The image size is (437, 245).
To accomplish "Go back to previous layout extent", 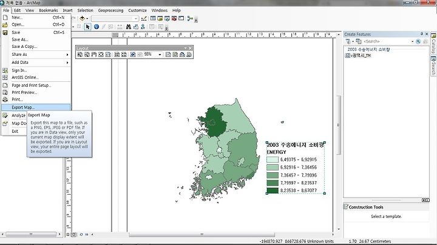I will click(133, 55).
